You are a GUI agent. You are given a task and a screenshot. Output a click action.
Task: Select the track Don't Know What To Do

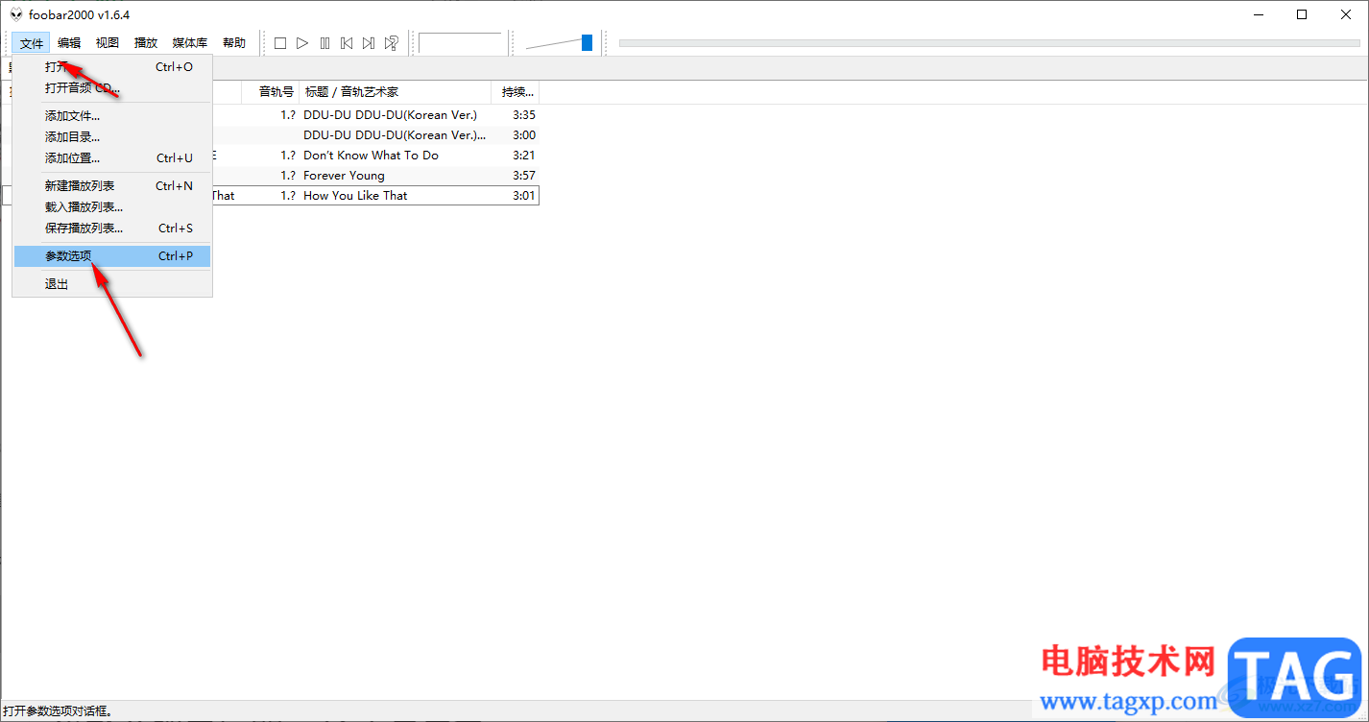coord(371,156)
